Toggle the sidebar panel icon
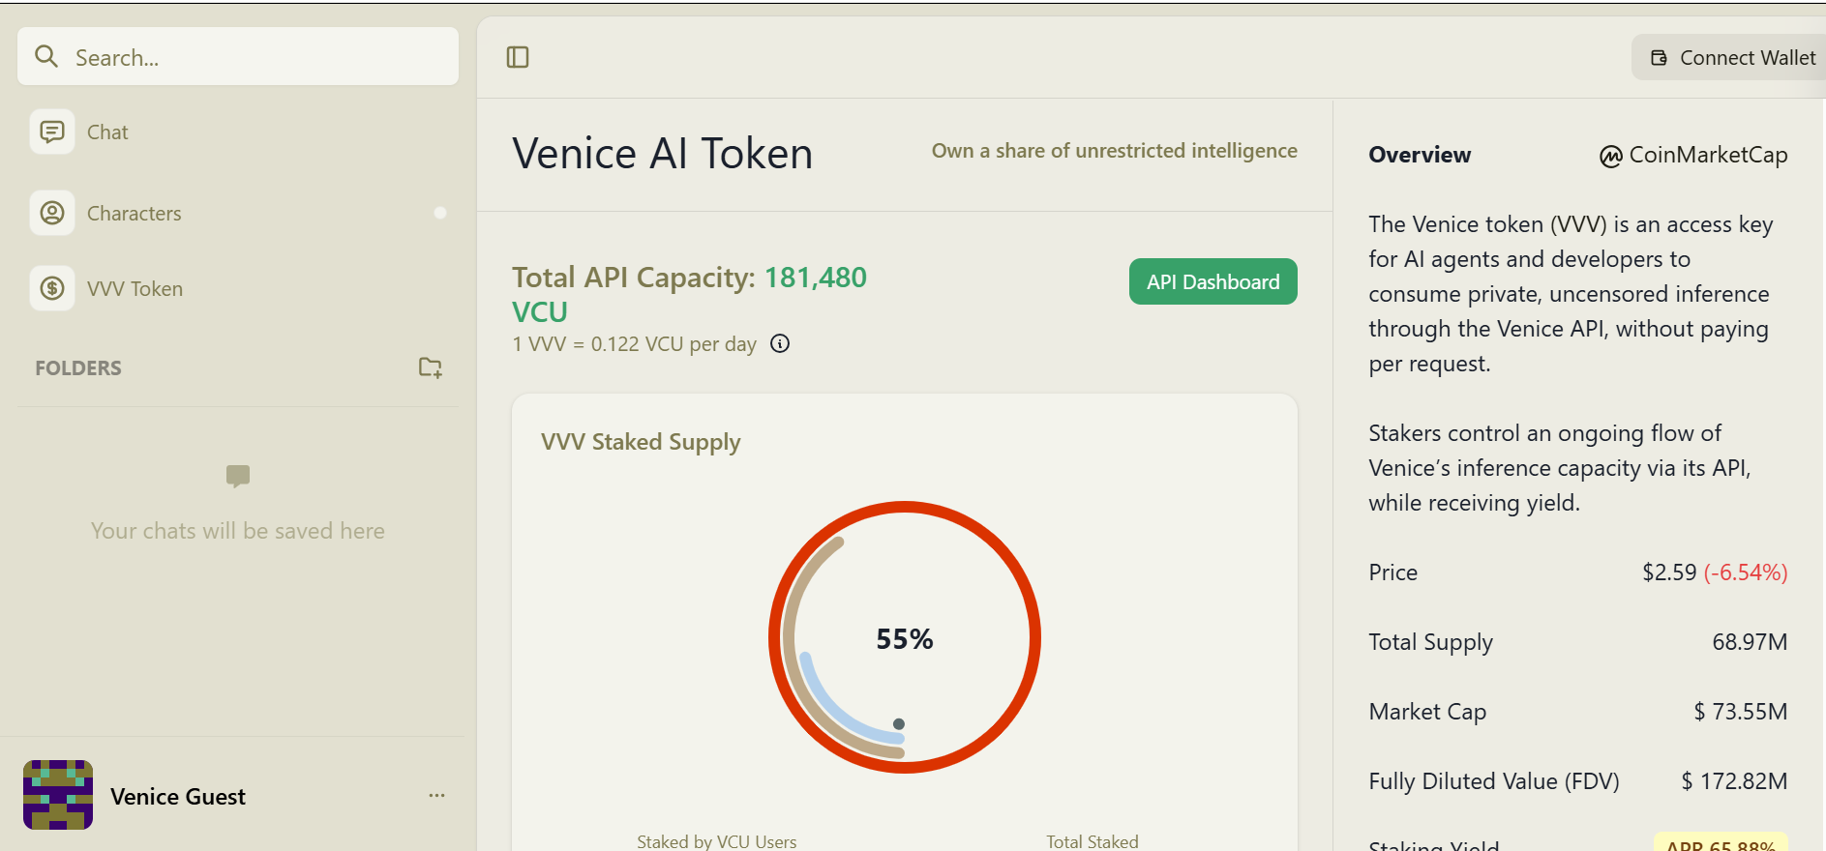Image resolution: width=1826 pixels, height=851 pixels. pyautogui.click(x=518, y=57)
